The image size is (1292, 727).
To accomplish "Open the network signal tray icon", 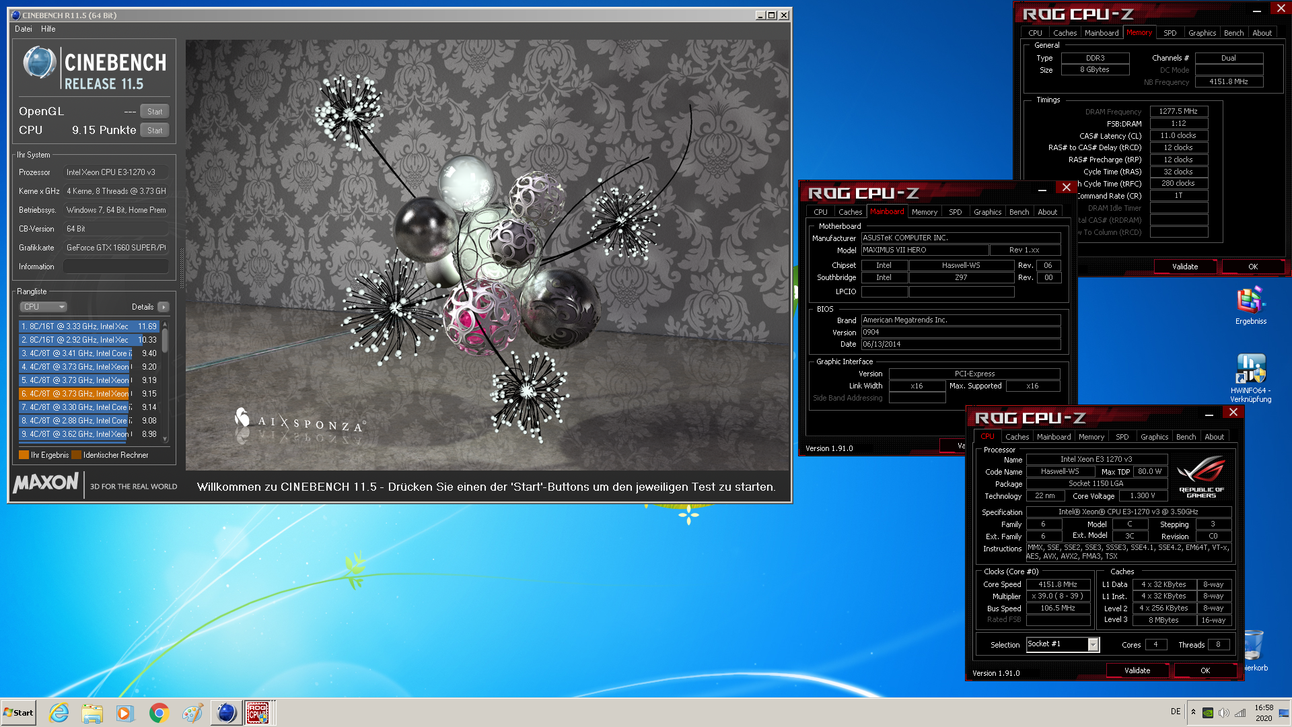I will (1240, 713).
